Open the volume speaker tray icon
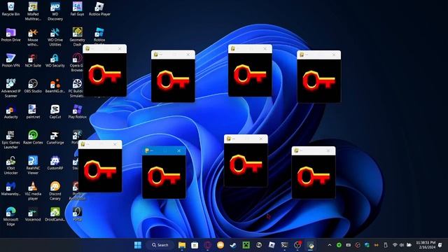Screen dimensions: 448x252 tap(402, 245)
